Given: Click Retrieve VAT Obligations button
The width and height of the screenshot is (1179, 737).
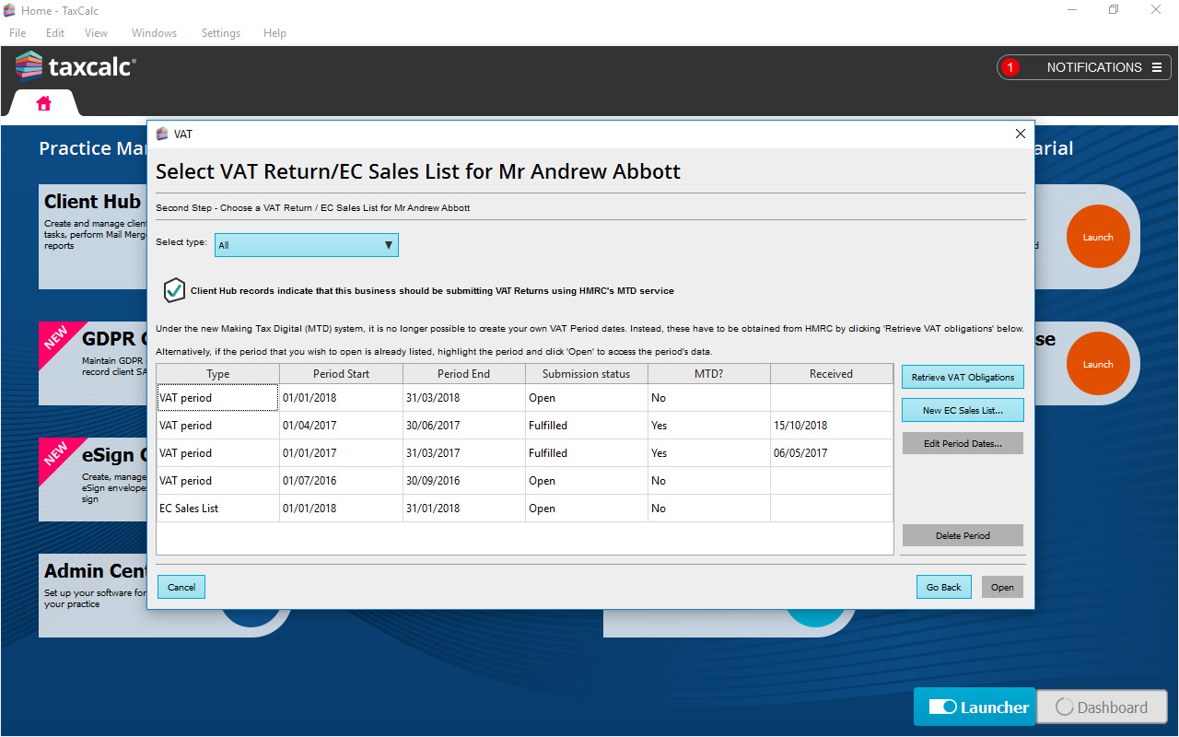Looking at the screenshot, I should click(x=963, y=377).
